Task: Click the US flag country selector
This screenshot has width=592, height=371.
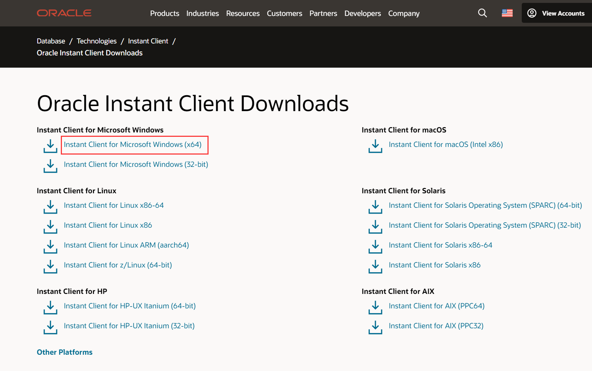Action: (507, 13)
